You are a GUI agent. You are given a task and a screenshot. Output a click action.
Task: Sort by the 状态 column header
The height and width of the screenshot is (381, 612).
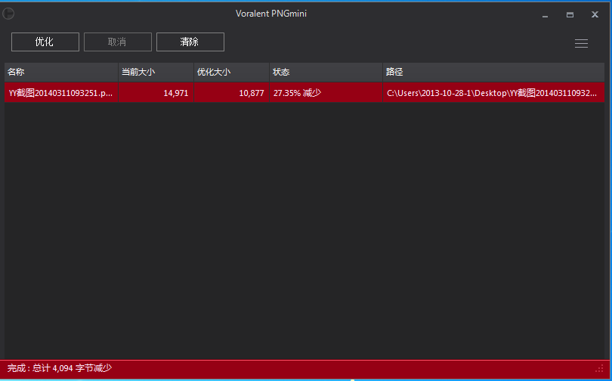[326, 73]
